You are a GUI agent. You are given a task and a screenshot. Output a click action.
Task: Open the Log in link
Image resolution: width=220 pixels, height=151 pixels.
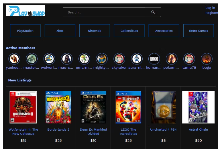(210, 8)
